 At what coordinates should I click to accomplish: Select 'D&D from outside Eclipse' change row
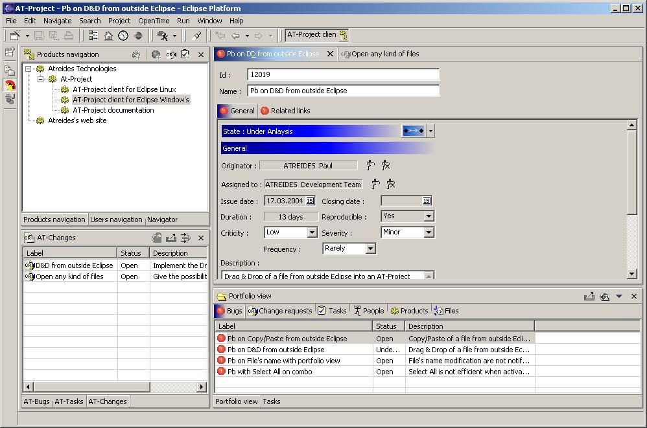click(115, 265)
